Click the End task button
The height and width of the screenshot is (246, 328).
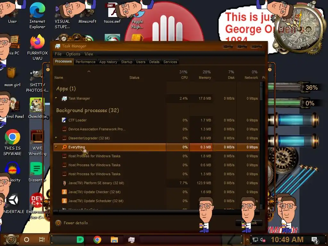click(249, 223)
